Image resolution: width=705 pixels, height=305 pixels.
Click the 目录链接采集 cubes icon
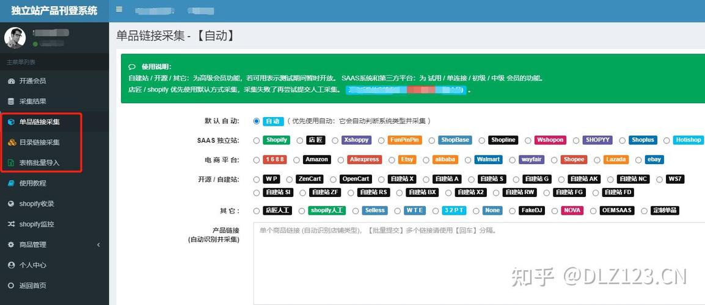coord(12,142)
